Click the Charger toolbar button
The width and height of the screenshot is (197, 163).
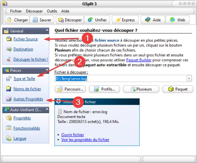click(17, 20)
